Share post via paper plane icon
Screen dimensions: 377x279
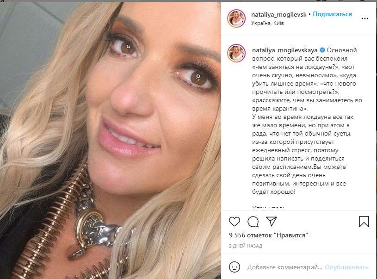(x=272, y=221)
